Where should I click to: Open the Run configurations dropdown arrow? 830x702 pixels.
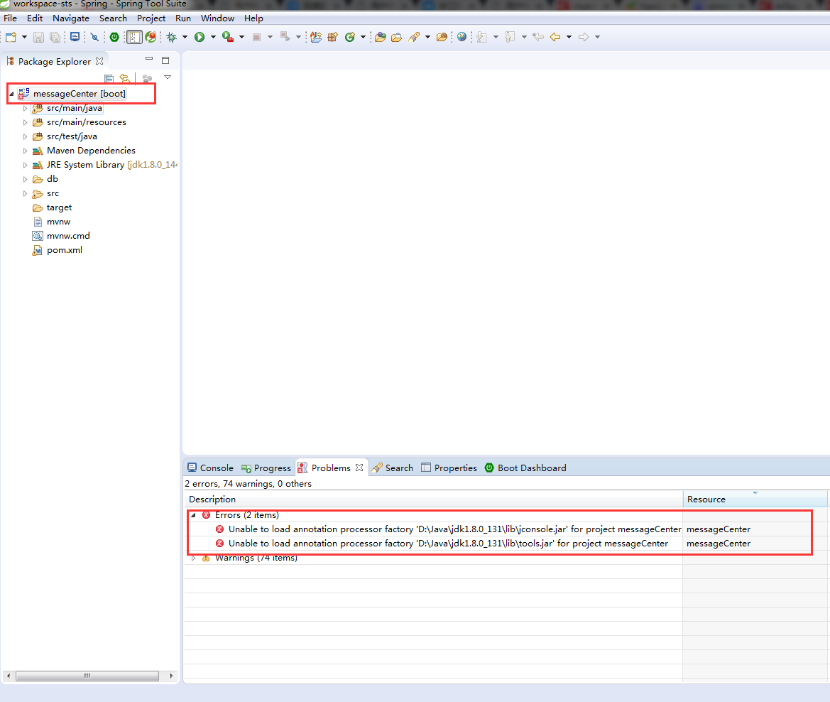point(213,37)
